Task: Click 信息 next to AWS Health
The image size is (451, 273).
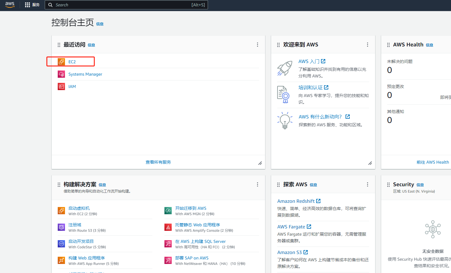Action: [430, 45]
